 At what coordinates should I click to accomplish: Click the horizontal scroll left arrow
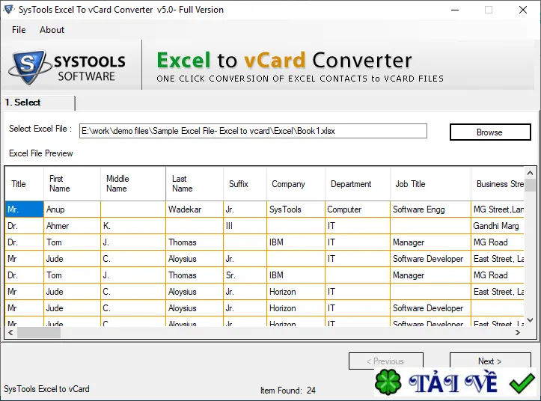pos(10,333)
